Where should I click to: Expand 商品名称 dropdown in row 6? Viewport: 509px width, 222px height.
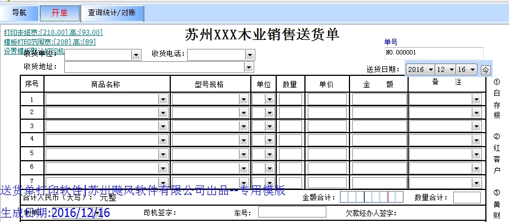163,168
